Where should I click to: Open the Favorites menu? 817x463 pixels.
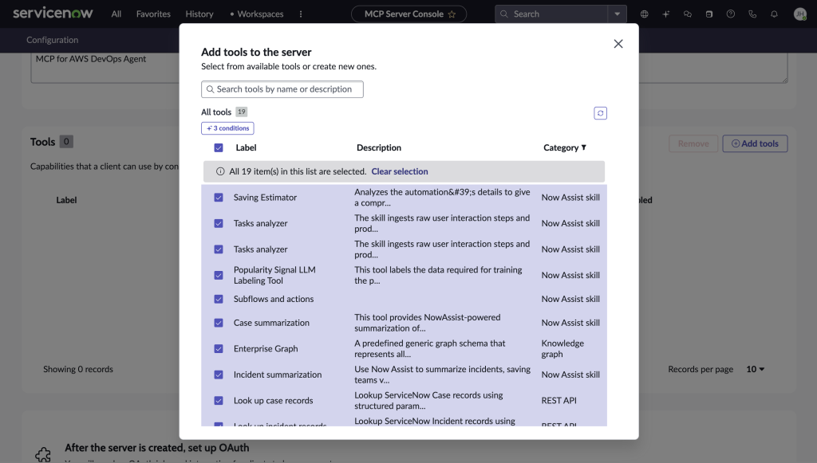tap(153, 14)
